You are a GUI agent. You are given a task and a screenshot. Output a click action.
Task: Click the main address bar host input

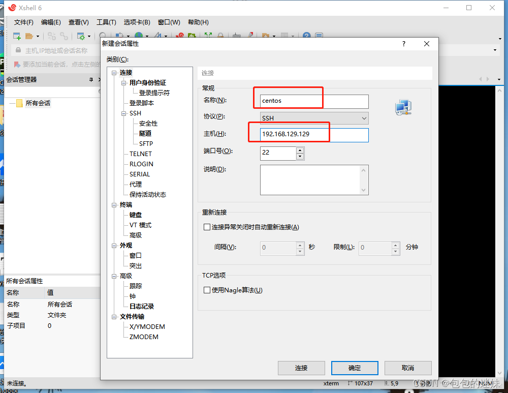point(56,50)
